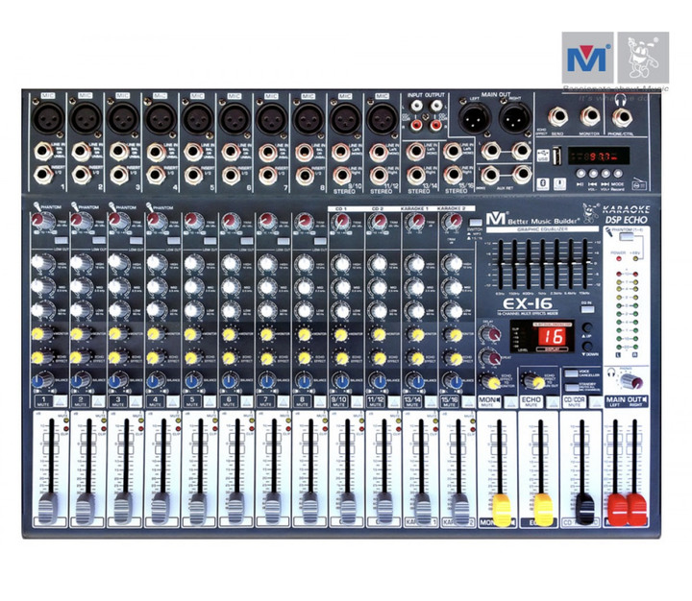
Task: Click the effect preset UP button
Action: [587, 327]
